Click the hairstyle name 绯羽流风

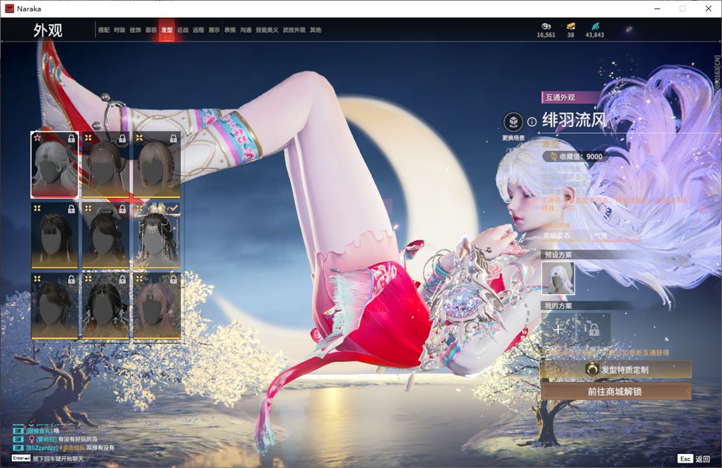(574, 120)
